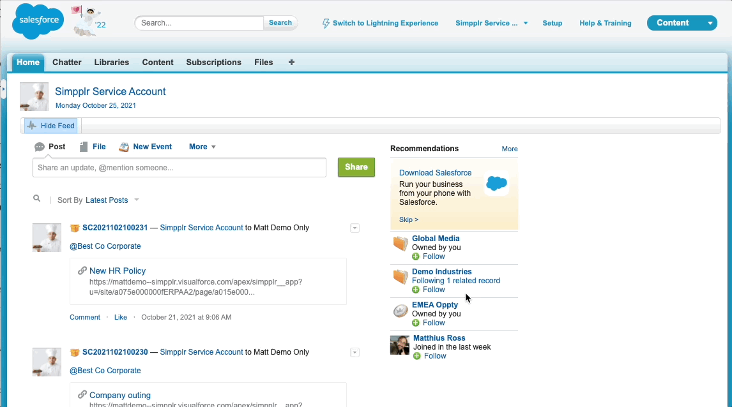Click the link chain icon beside New HR Policy
The height and width of the screenshot is (407, 732).
[82, 270]
